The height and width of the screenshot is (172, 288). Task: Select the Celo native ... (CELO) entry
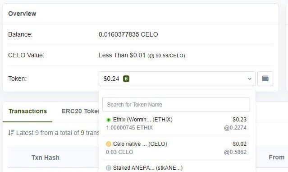point(176,148)
